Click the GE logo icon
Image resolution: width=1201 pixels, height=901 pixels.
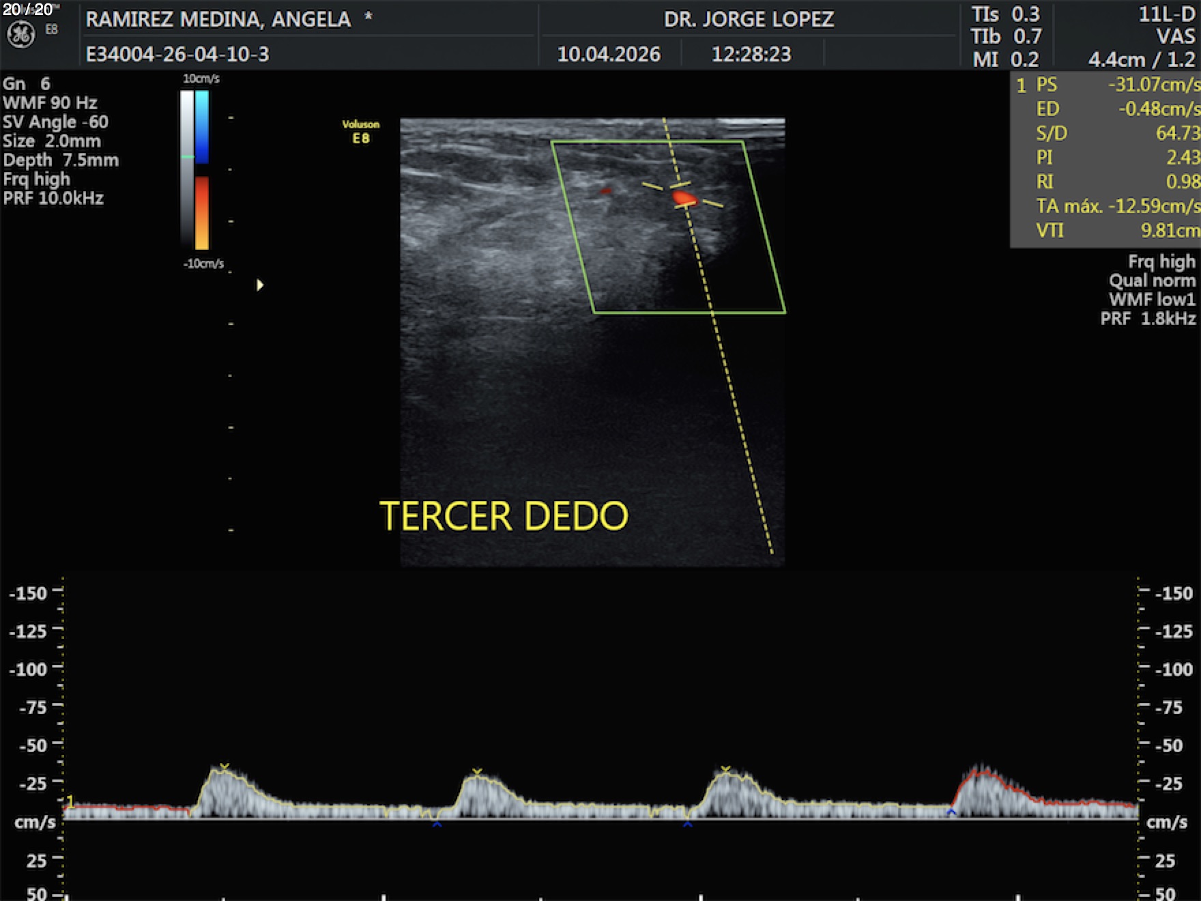point(20,34)
